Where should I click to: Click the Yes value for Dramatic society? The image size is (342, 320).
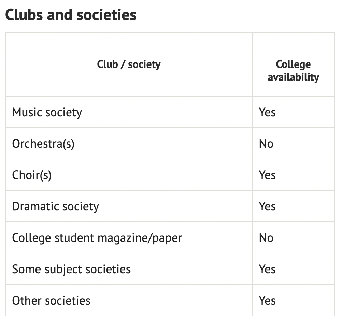tap(267, 207)
